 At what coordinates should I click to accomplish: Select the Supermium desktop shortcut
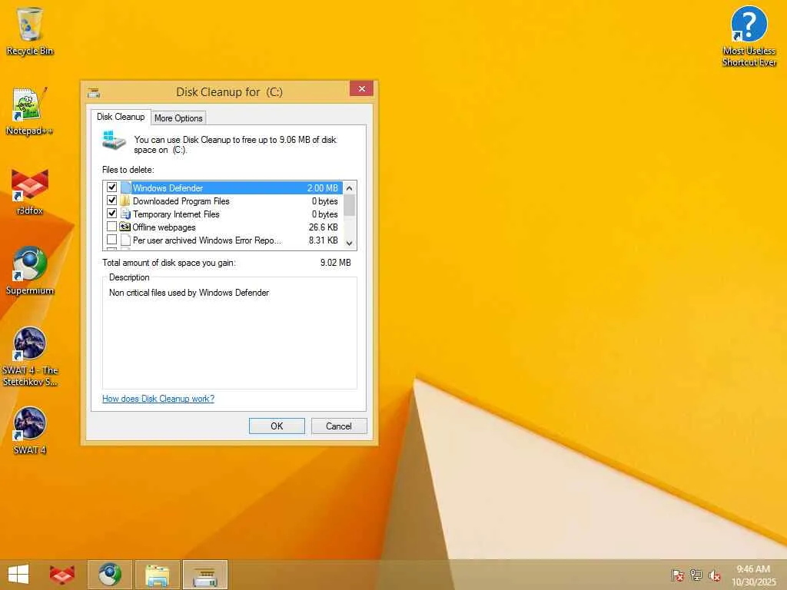pyautogui.click(x=30, y=271)
